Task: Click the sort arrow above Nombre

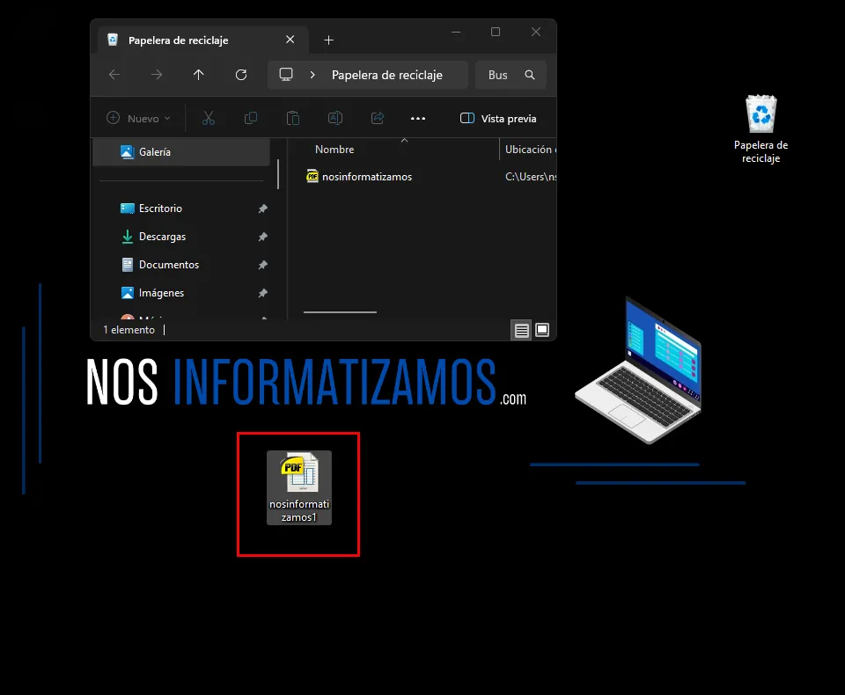Action: pos(404,141)
